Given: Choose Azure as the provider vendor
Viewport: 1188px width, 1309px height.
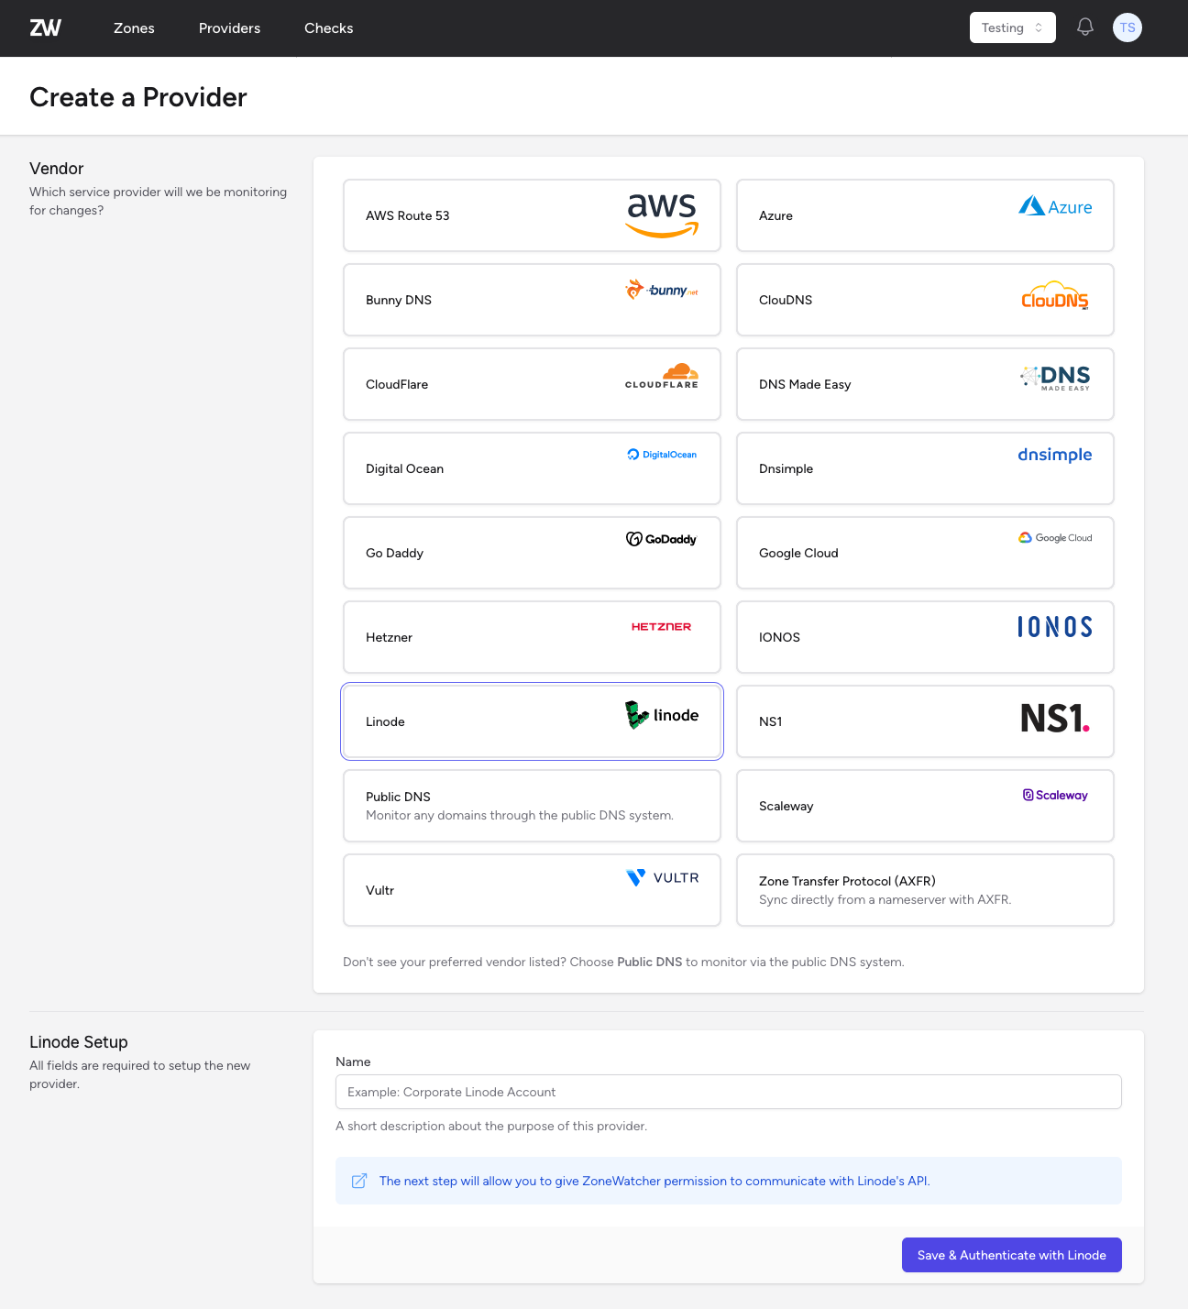Looking at the screenshot, I should coord(924,215).
